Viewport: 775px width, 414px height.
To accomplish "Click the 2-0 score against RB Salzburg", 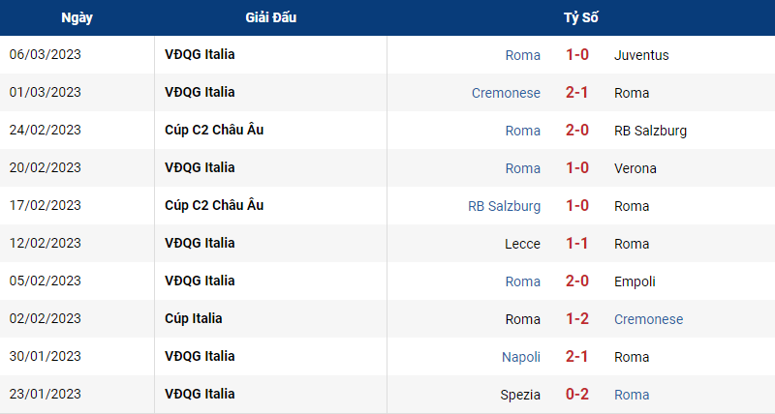I will click(x=576, y=131).
